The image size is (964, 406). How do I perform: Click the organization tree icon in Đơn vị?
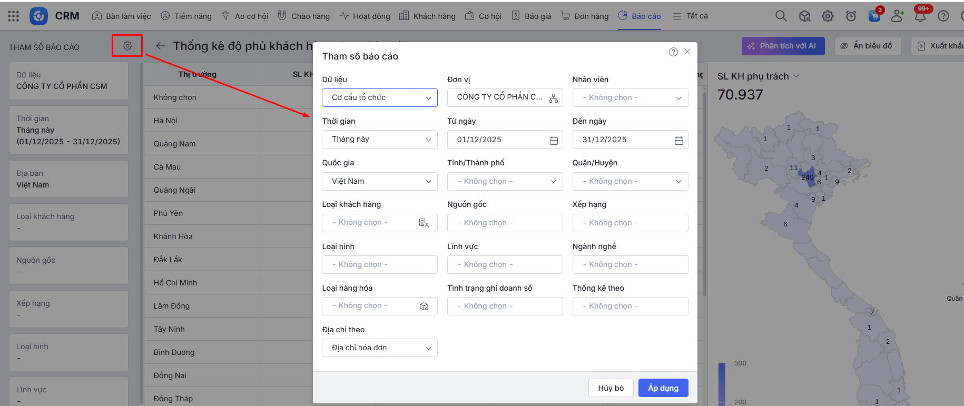(x=553, y=98)
